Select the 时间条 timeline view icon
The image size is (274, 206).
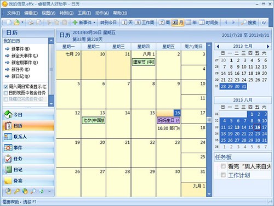[202, 23]
